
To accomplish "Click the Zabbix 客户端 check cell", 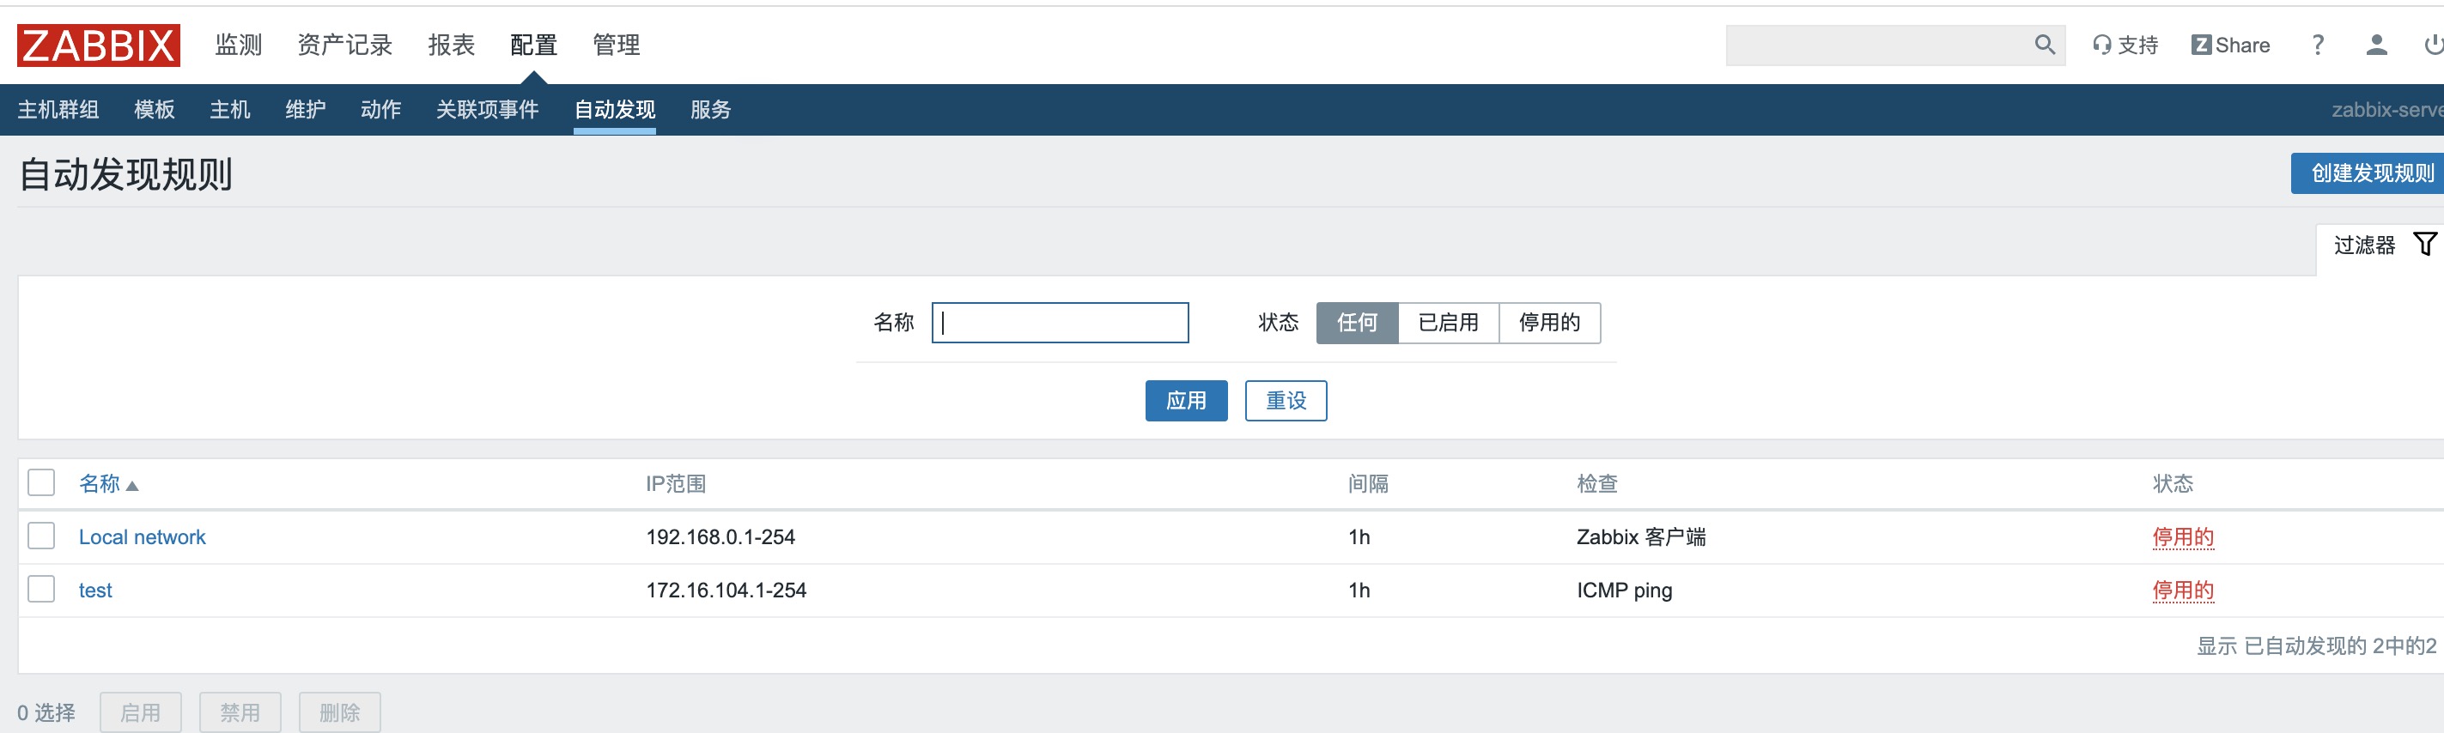I will tap(1640, 536).
